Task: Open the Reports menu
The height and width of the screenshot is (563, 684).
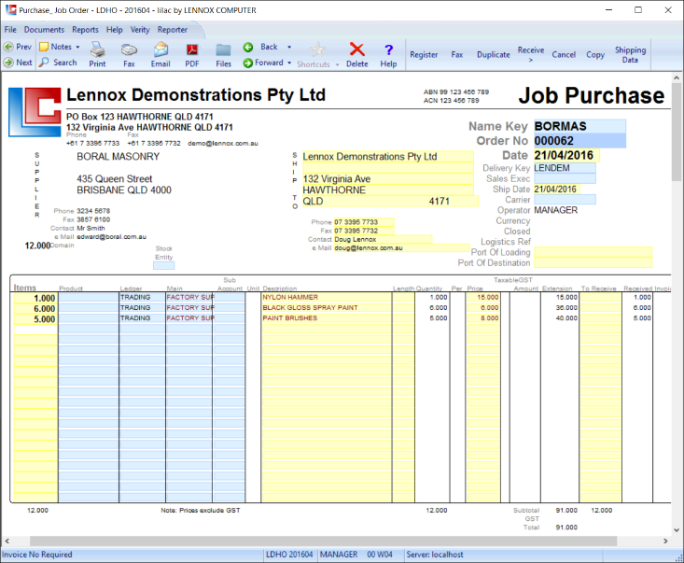Action: pyautogui.click(x=85, y=30)
